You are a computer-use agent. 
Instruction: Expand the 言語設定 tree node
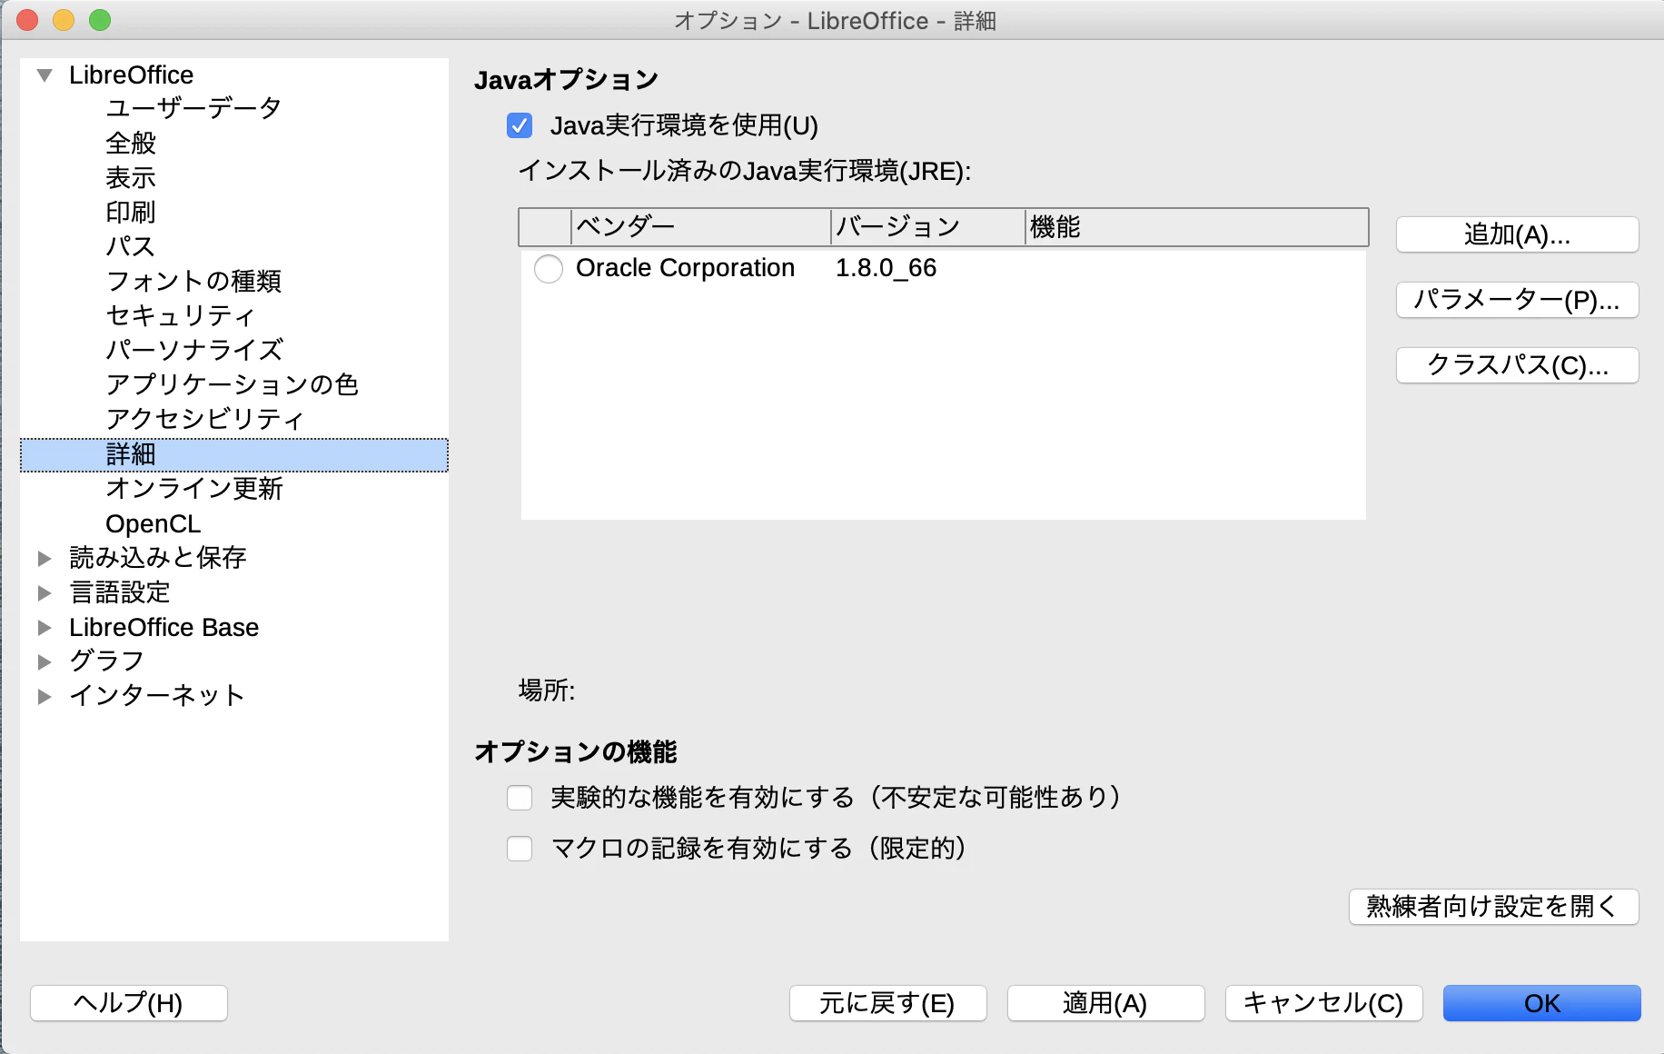pyautogui.click(x=45, y=593)
